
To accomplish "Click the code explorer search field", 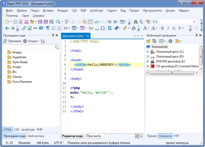I will pyautogui.click(x=29, y=47).
